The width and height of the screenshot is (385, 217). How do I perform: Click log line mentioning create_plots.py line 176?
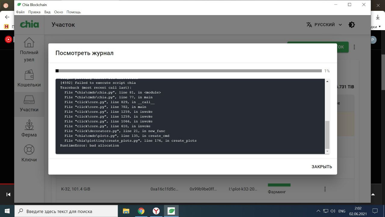pyautogui.click(x=130, y=141)
